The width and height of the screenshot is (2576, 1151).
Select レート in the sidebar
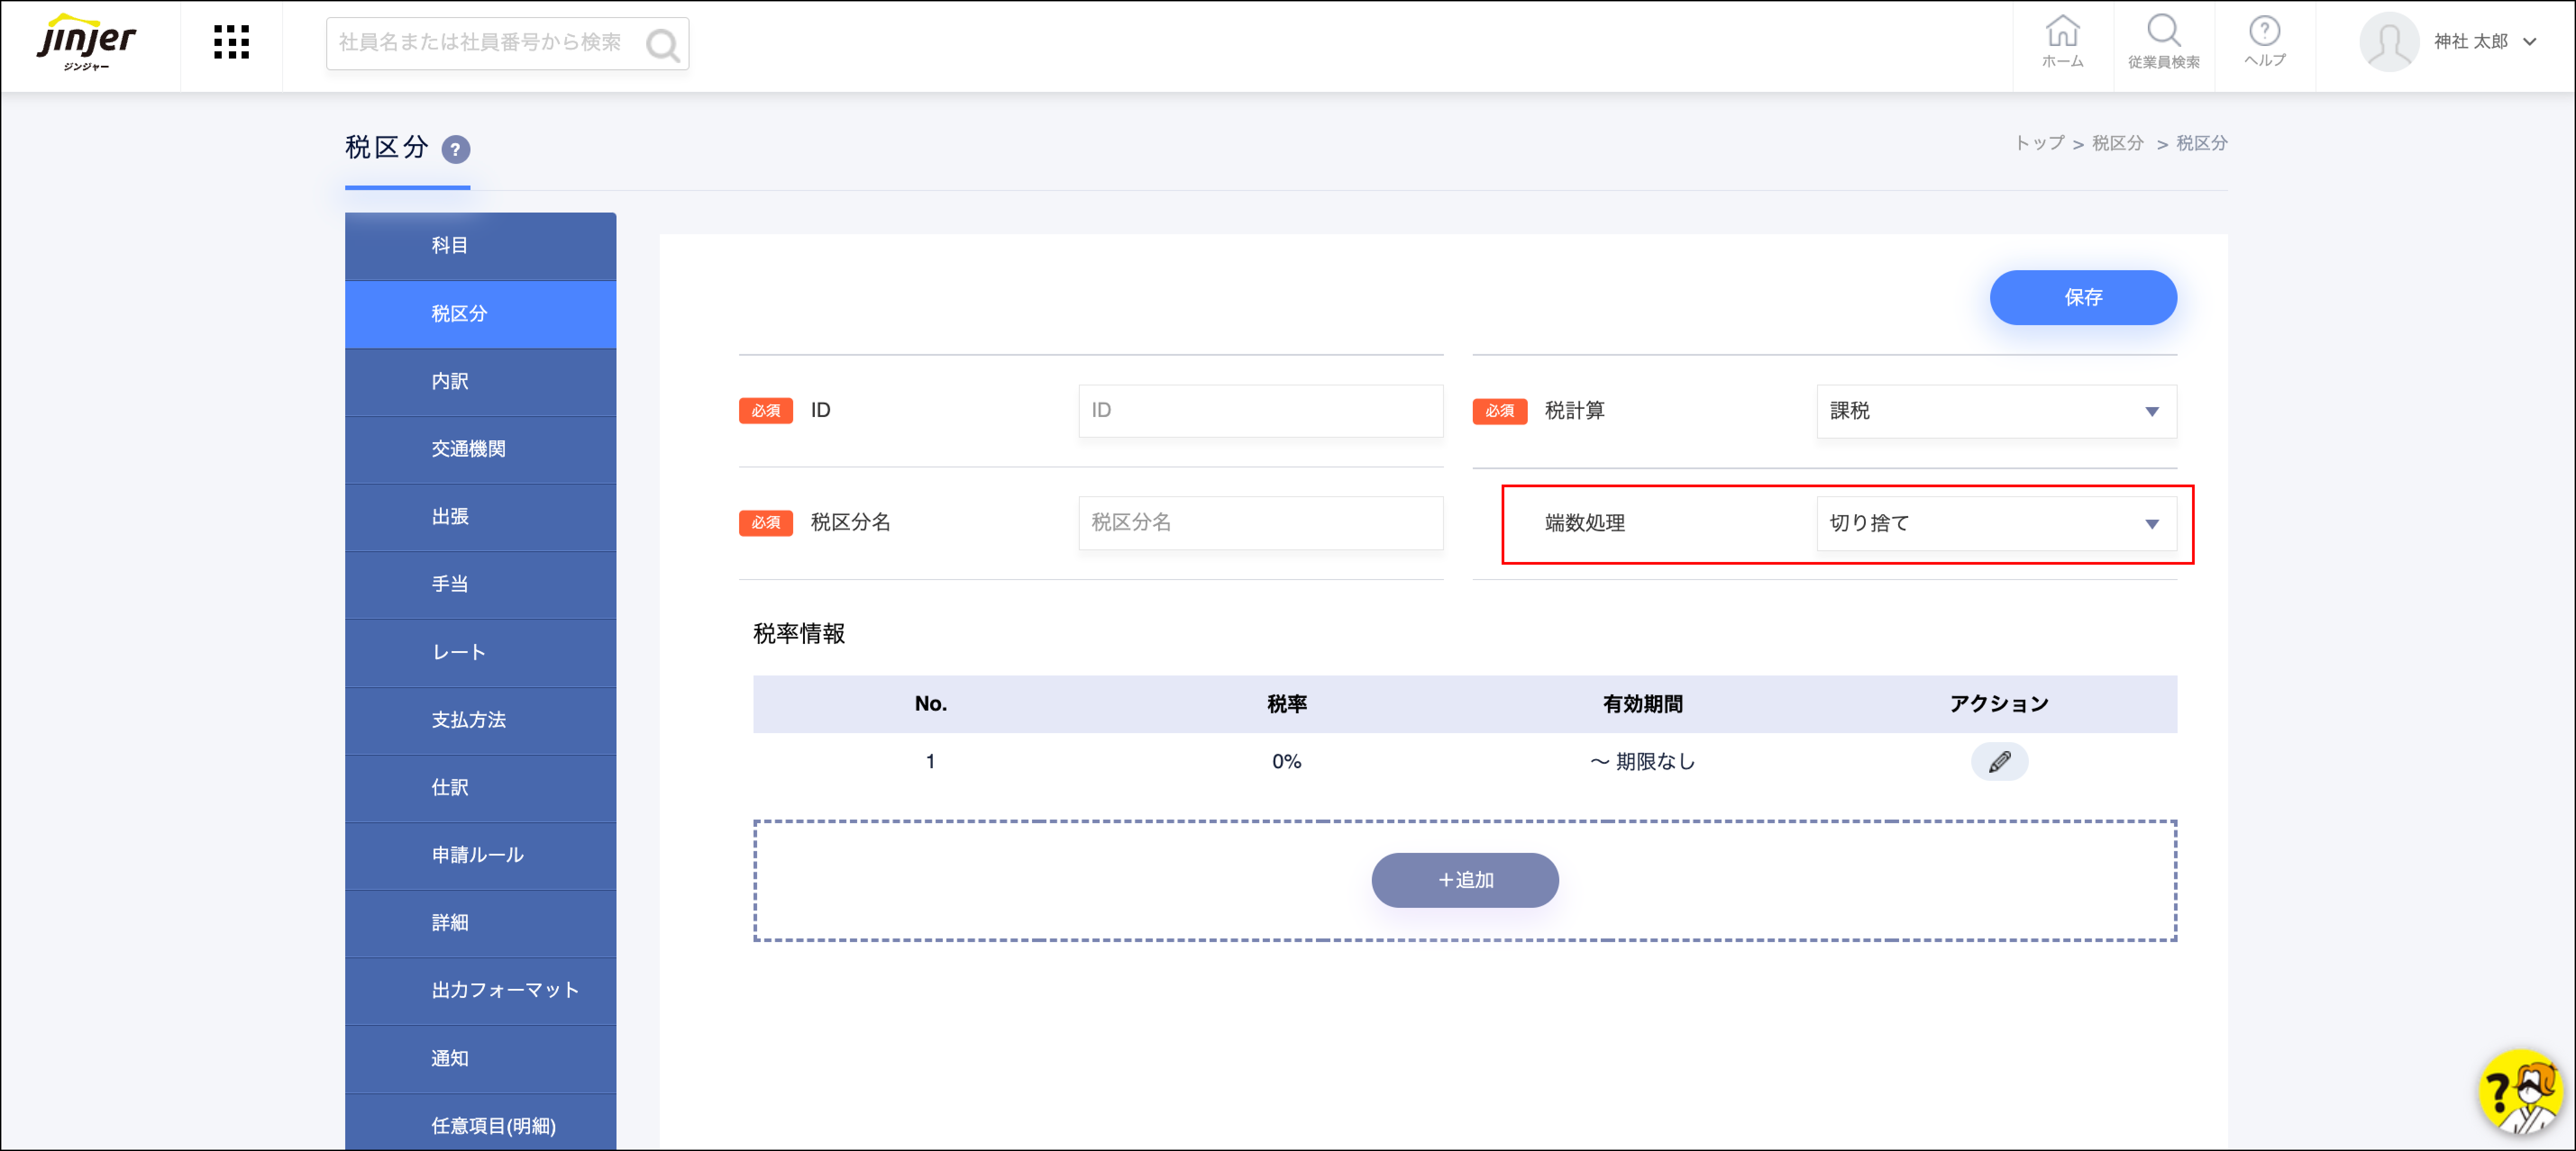(480, 653)
